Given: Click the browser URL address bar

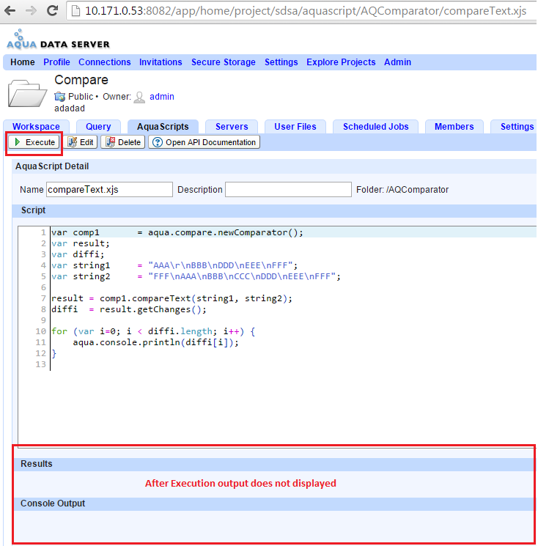Looking at the screenshot, I should point(301,11).
